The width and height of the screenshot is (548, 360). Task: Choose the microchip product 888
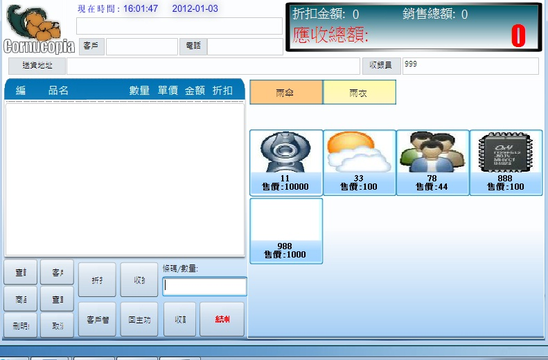(x=505, y=162)
